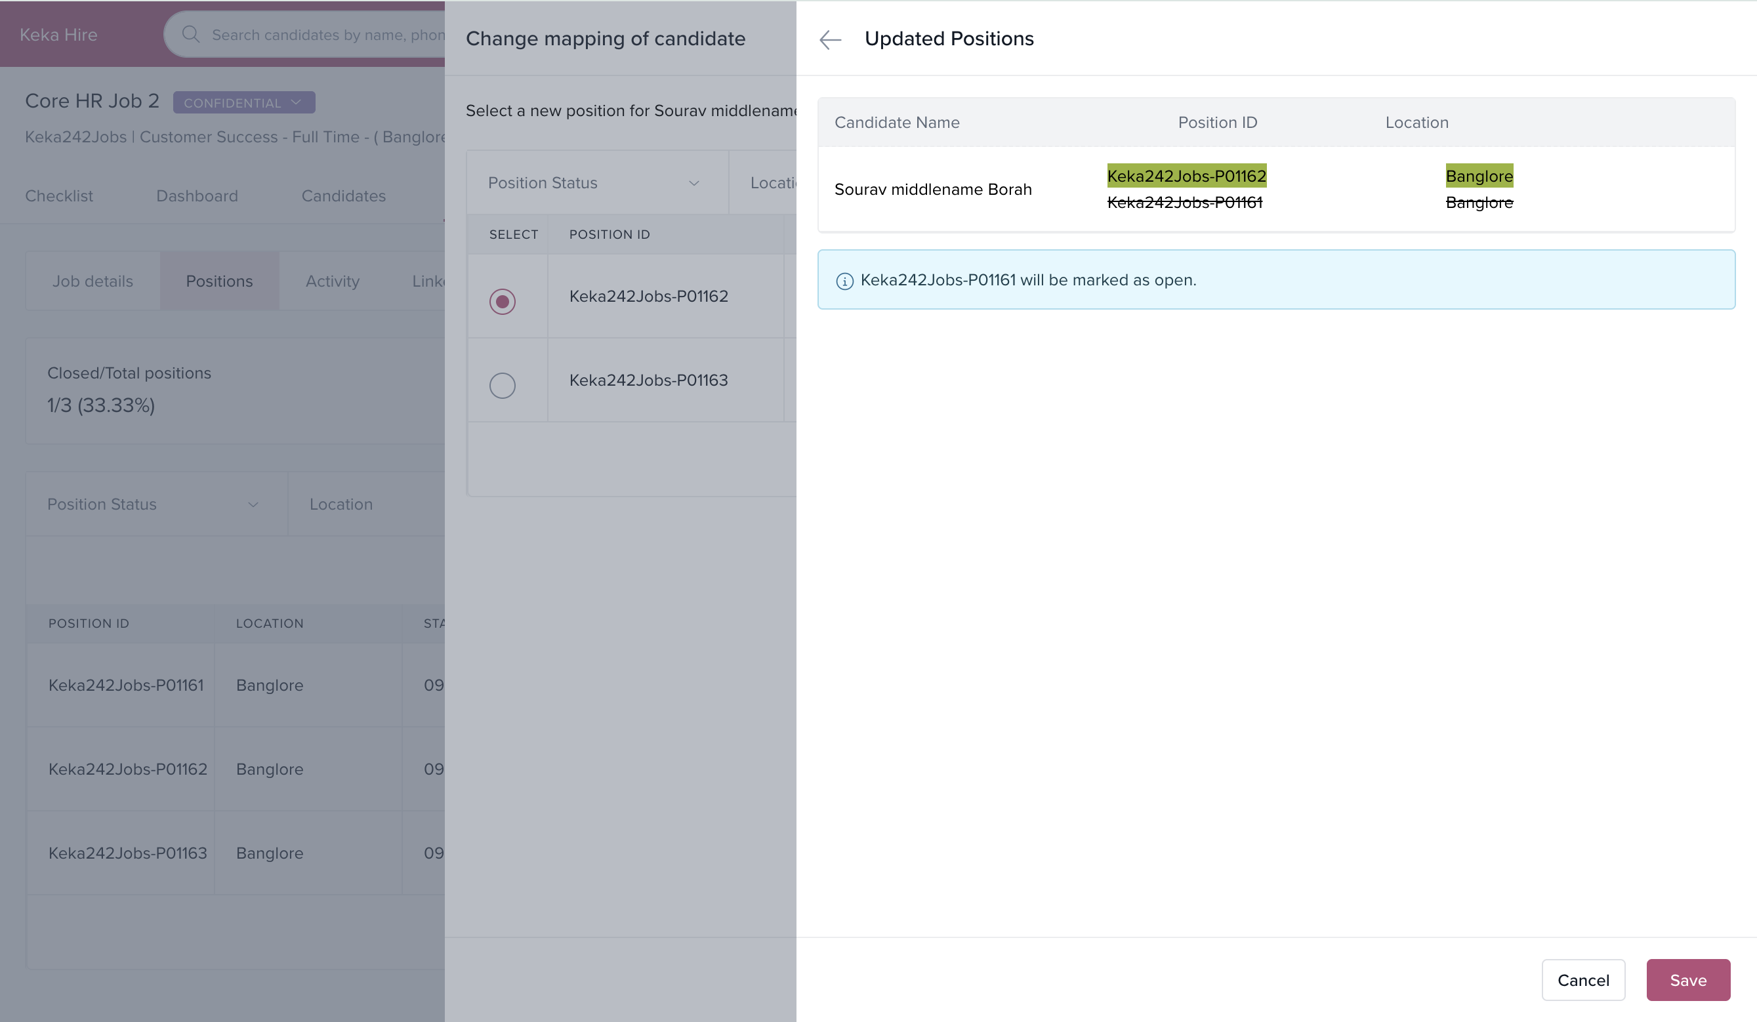
Task: Click the Save button
Action: pyautogui.click(x=1687, y=979)
